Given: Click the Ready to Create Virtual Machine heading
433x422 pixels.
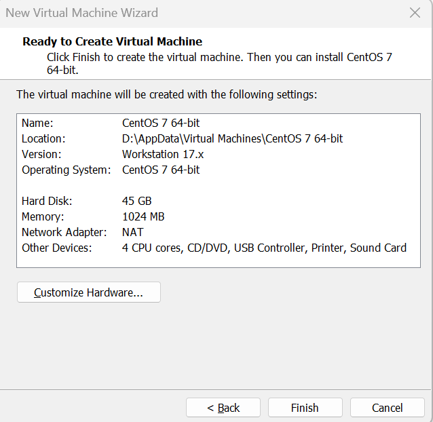Looking at the screenshot, I should click(x=112, y=41).
